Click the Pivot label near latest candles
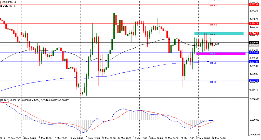 coord(216,44)
